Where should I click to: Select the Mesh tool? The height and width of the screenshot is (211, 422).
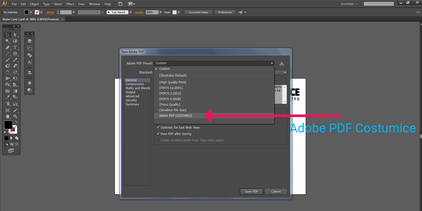tap(7, 91)
